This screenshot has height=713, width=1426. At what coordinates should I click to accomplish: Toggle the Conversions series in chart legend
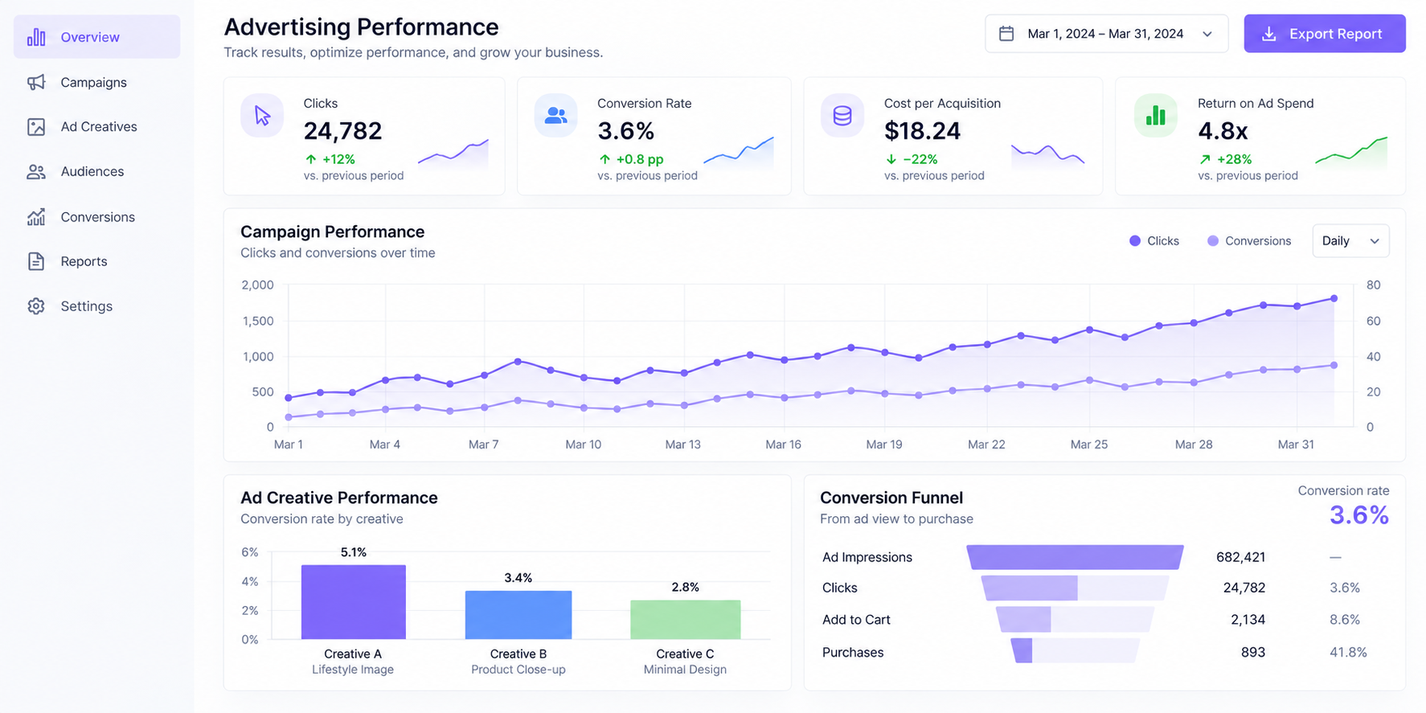click(x=1249, y=241)
